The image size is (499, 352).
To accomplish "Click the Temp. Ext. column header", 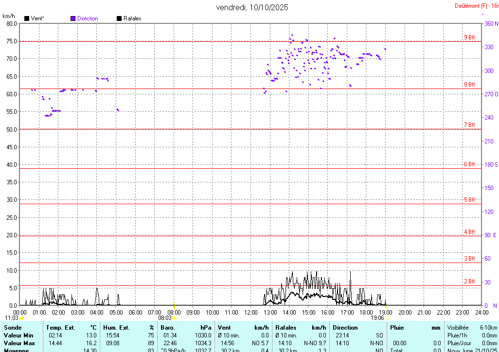I will [x=61, y=328].
